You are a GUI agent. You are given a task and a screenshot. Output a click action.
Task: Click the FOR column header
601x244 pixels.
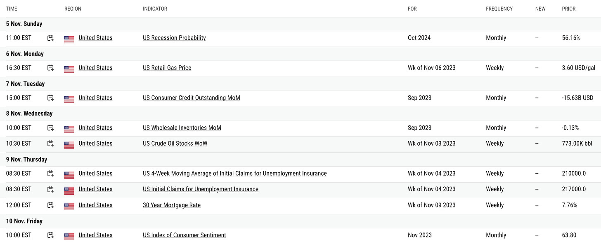coord(412,9)
